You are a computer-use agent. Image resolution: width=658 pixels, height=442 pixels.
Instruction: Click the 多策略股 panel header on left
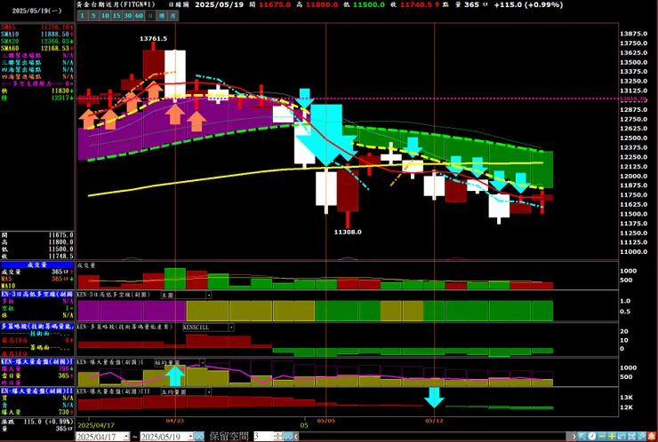coord(37,326)
